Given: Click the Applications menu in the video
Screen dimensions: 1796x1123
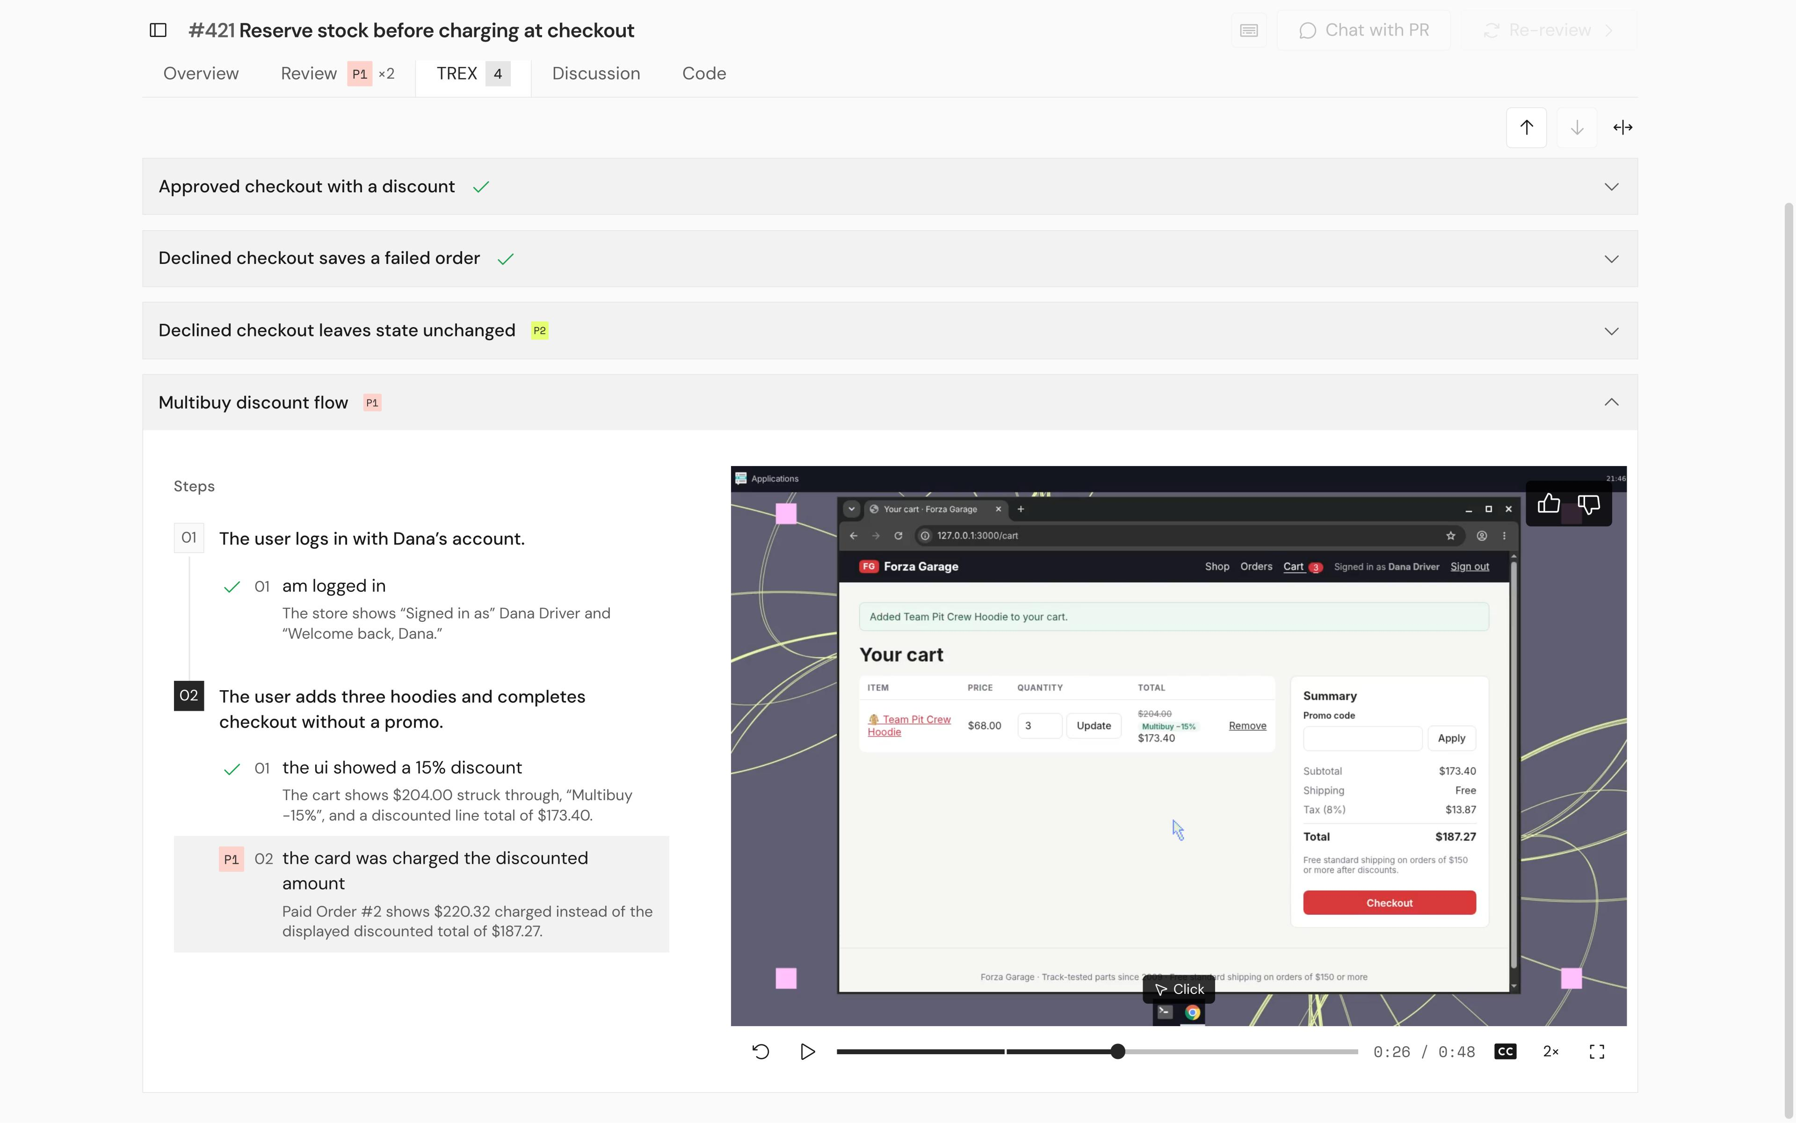Looking at the screenshot, I should (767, 479).
